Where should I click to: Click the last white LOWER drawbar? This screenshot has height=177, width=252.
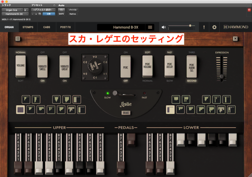coord(233,140)
